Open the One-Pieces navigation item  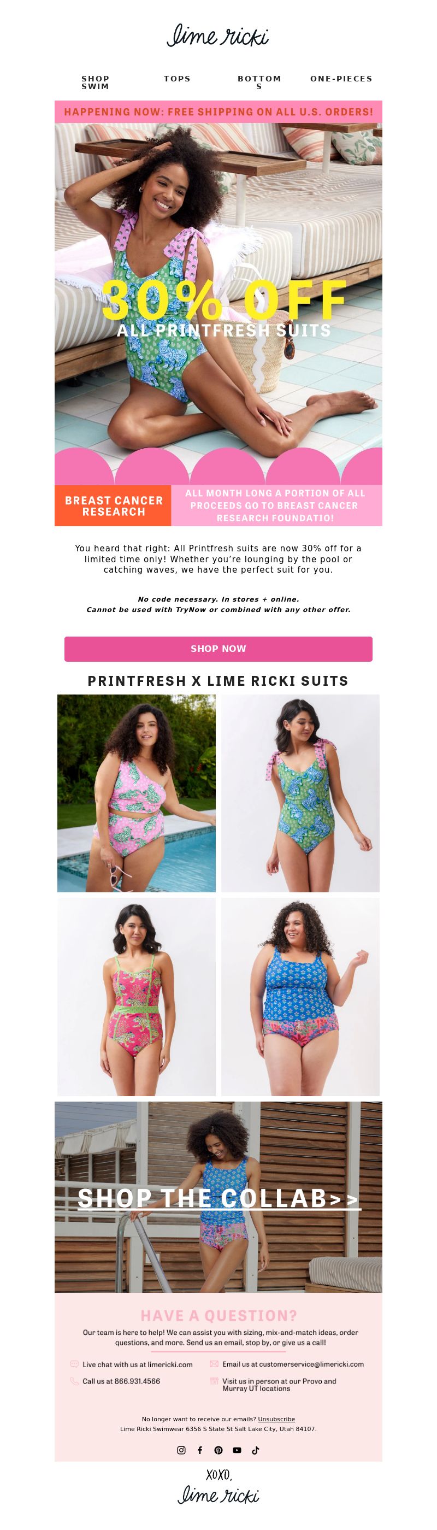click(341, 78)
